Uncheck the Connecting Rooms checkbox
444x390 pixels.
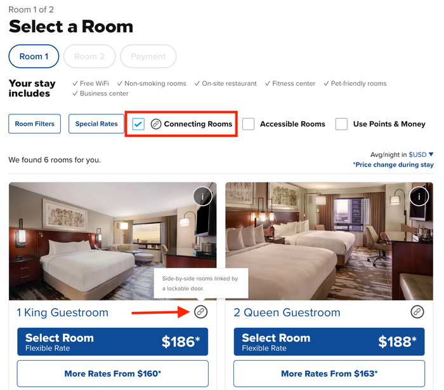click(138, 124)
